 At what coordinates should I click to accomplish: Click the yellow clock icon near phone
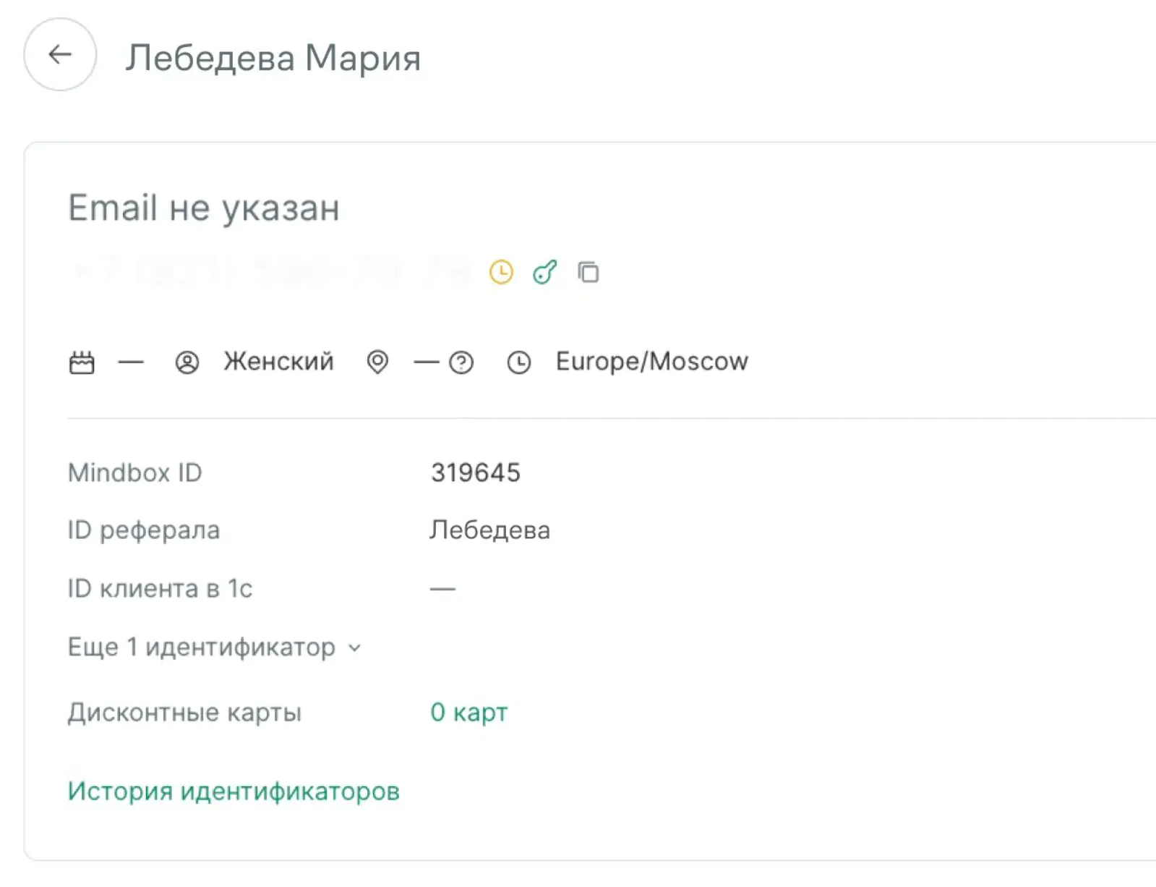tap(501, 272)
